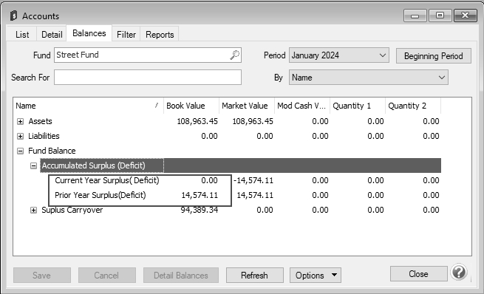Click the Save button

(x=42, y=276)
